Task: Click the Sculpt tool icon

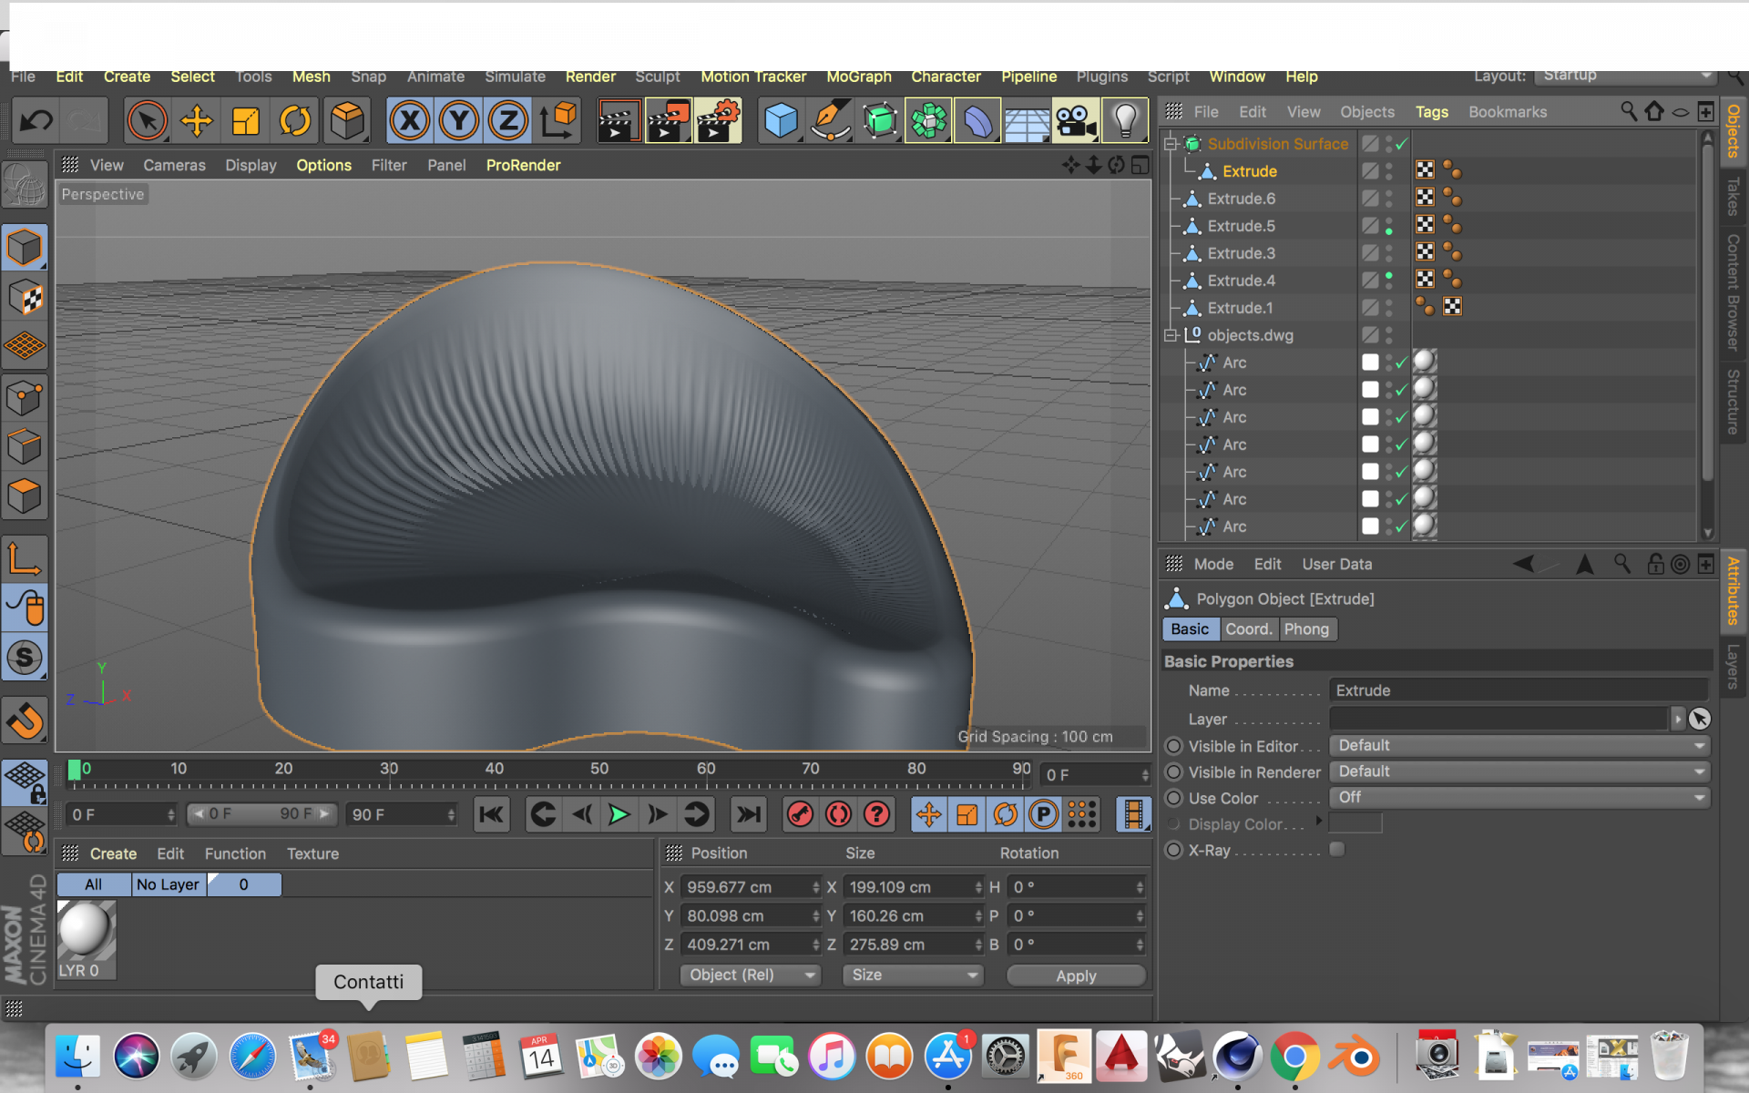Action: coord(26,656)
